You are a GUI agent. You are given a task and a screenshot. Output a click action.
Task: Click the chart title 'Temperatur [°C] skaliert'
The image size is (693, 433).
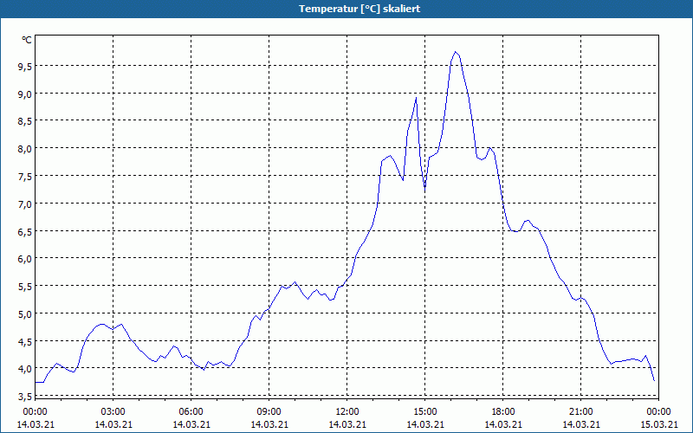pos(346,9)
